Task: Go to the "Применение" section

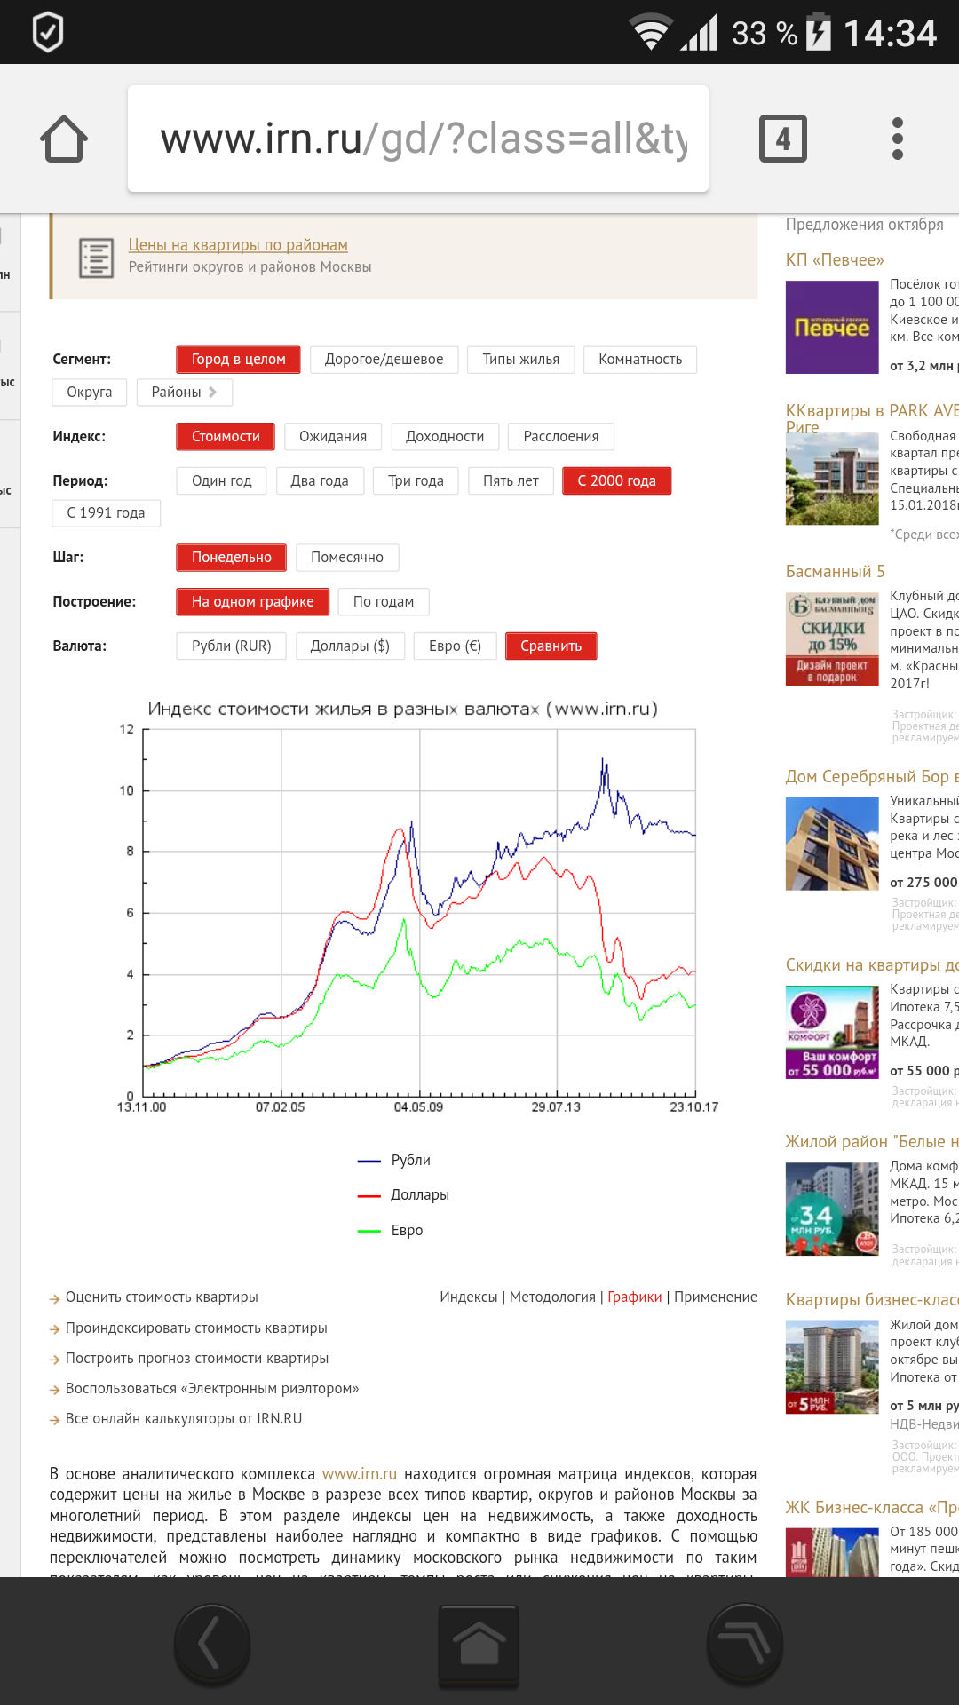Action: (x=715, y=1297)
